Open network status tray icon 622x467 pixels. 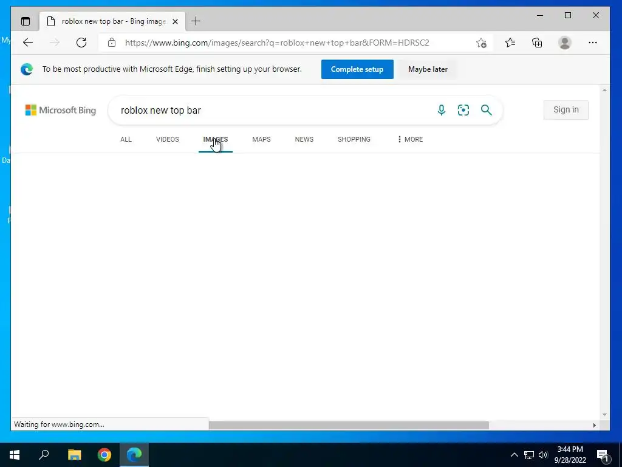pyautogui.click(x=529, y=455)
